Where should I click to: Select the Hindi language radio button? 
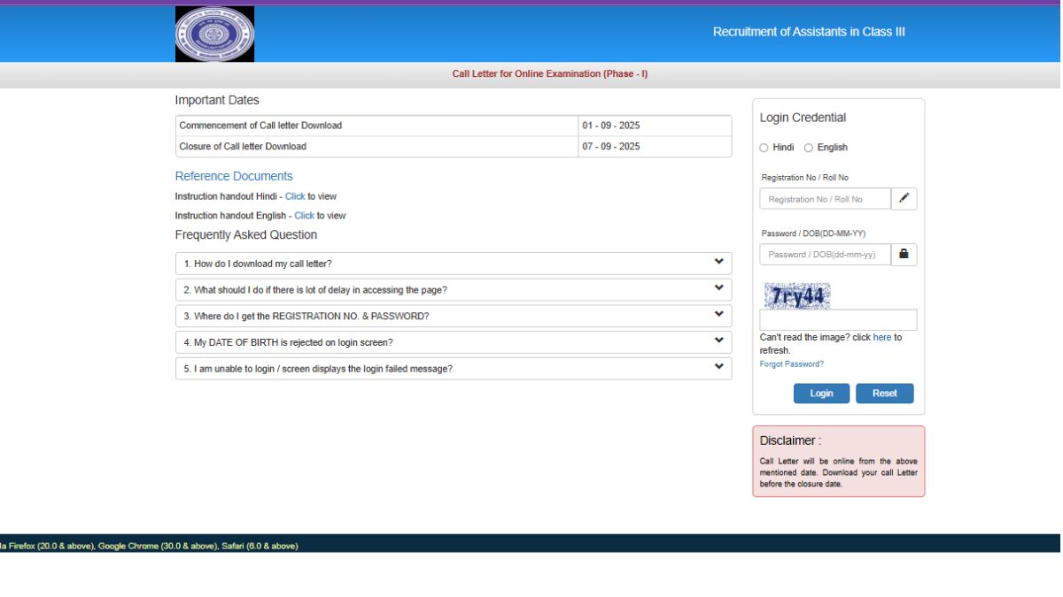tap(764, 148)
